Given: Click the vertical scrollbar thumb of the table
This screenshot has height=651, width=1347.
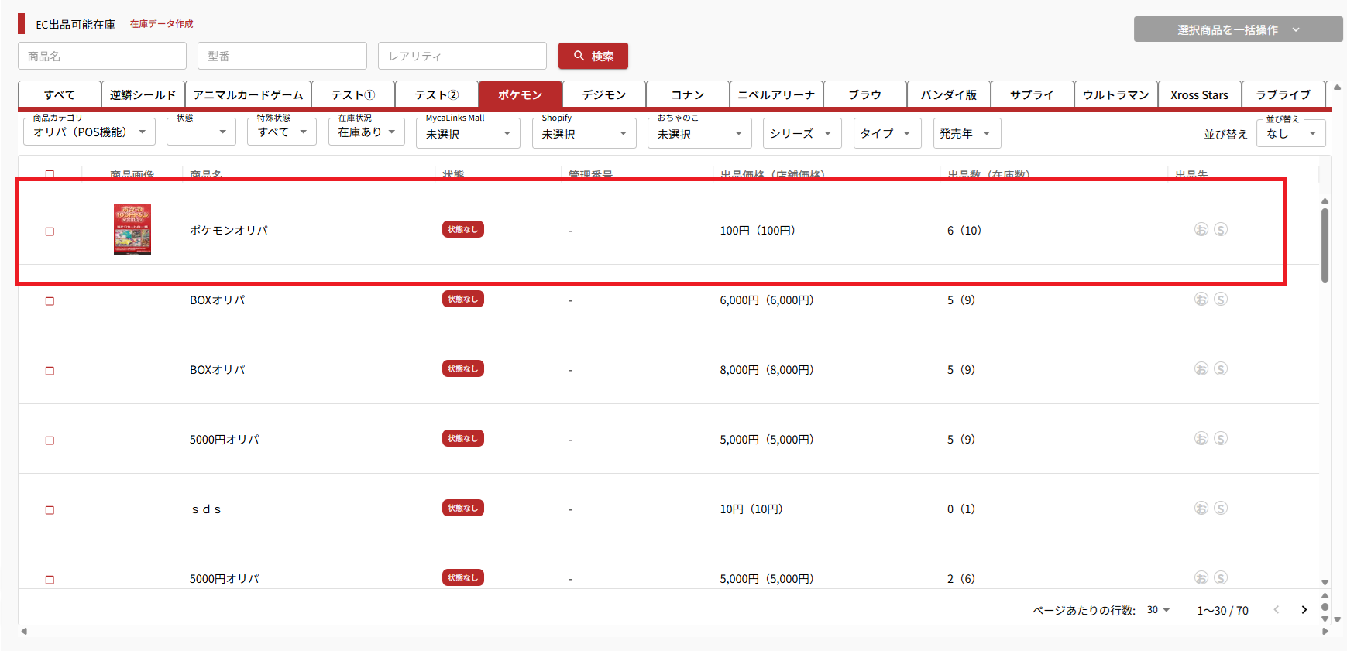Looking at the screenshot, I should click(1325, 244).
